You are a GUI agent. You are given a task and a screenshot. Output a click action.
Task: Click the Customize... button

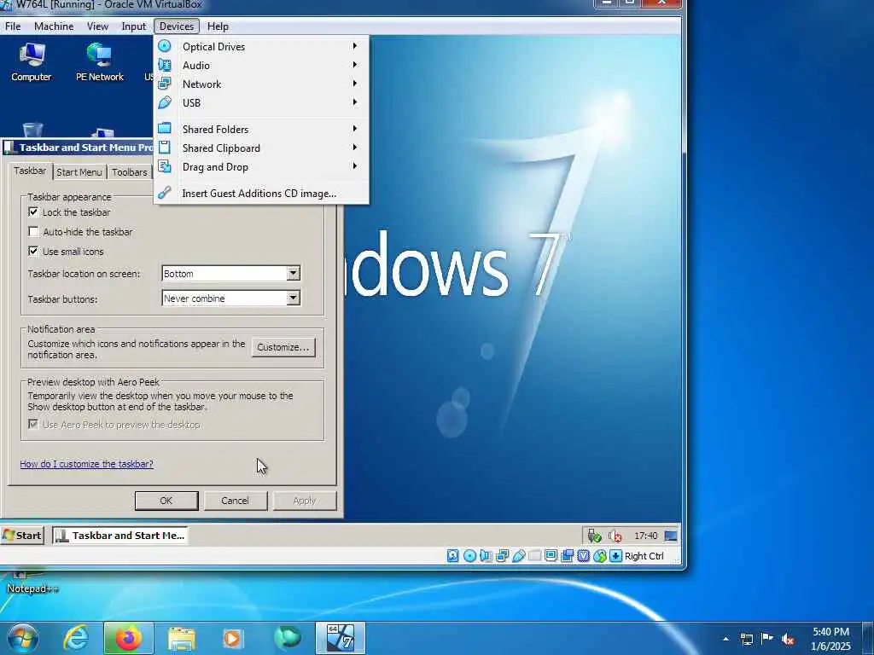click(x=283, y=347)
